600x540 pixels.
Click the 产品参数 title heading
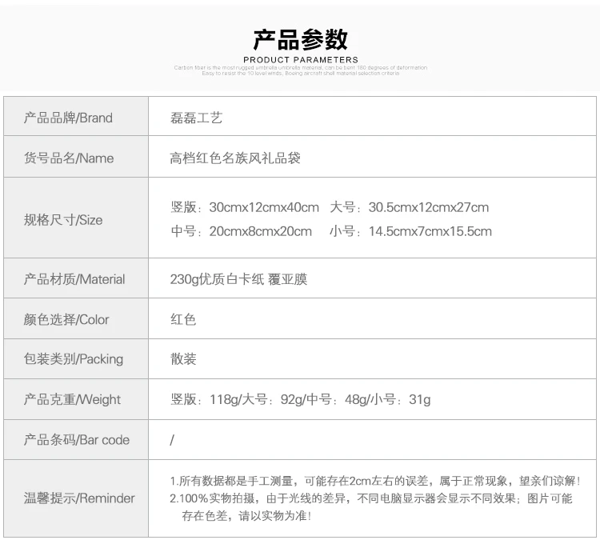300,39
